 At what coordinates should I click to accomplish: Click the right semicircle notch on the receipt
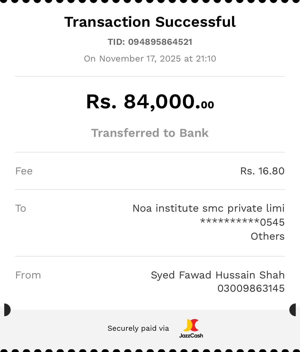pyautogui.click(x=293, y=310)
